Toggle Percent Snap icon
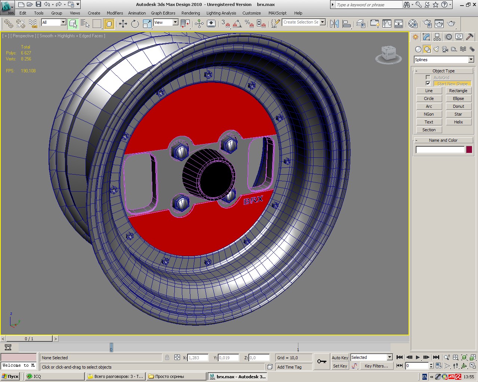Viewport: 478px width, 382px height. coord(249,24)
